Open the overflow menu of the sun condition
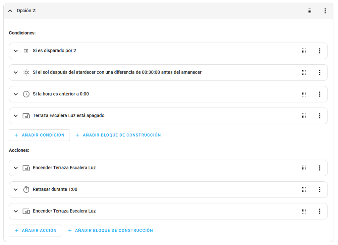Image resolution: width=338 pixels, height=245 pixels. [x=320, y=73]
